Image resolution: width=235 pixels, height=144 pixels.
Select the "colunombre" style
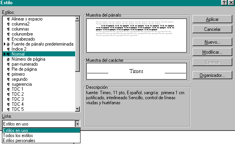tap(39, 34)
